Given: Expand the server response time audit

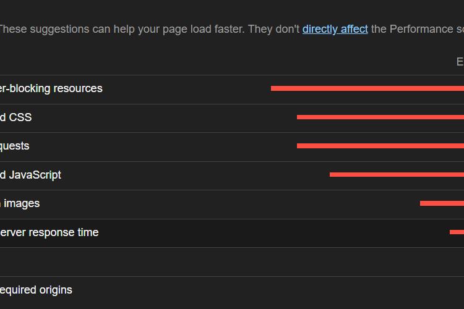Looking at the screenshot, I should tap(49, 232).
